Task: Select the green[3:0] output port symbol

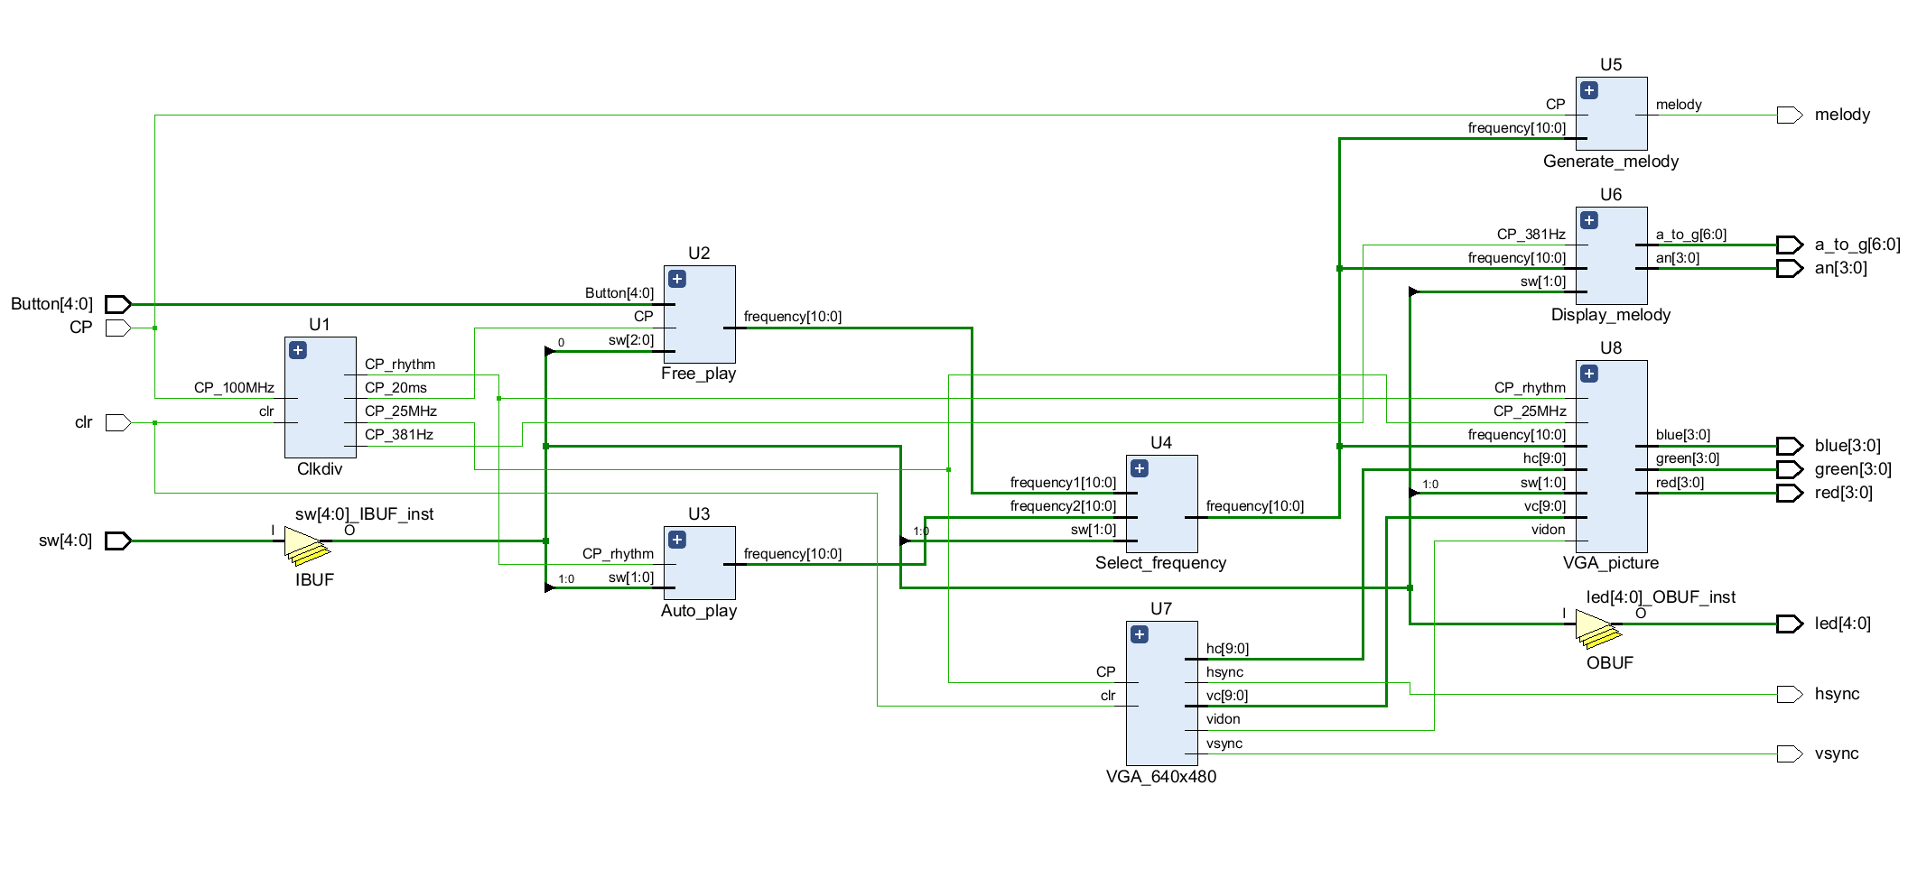Action: 1790,469
